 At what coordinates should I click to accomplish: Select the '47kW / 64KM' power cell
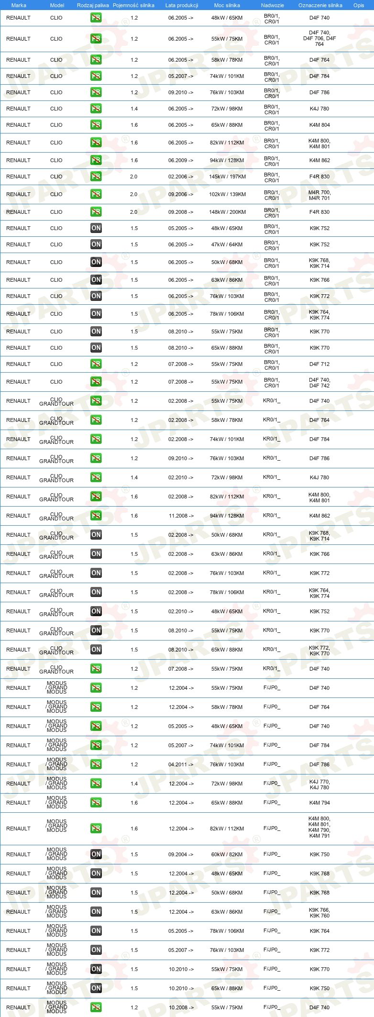click(227, 244)
